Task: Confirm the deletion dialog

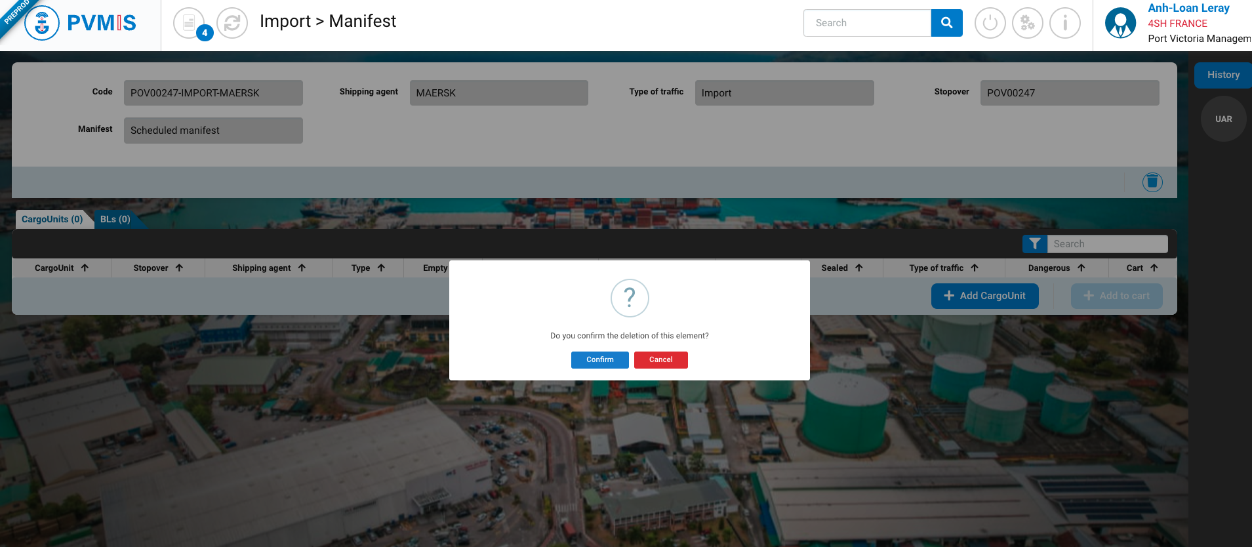Action: click(599, 359)
